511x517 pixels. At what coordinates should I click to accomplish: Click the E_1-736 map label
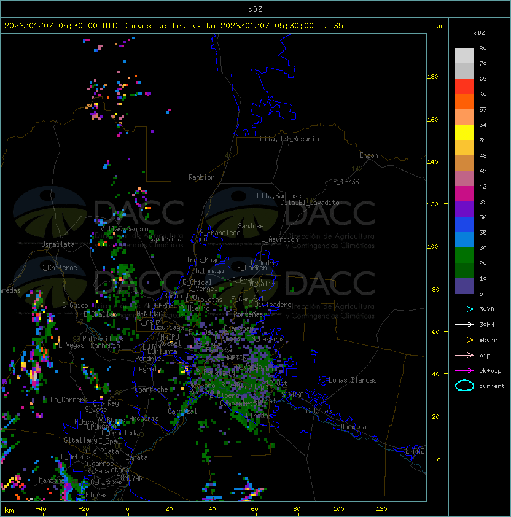coord(346,182)
